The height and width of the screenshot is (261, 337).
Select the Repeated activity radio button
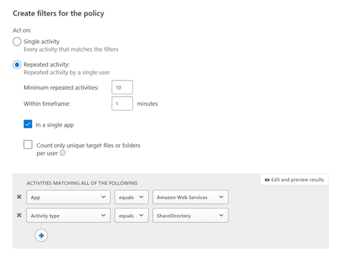coord(17,65)
